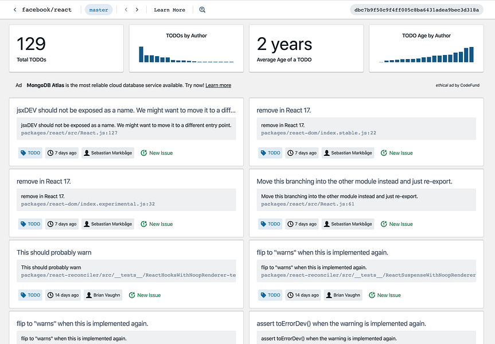495x344 pixels.
Task: Go back via the arrow beside facebook/react
Action: (15, 10)
